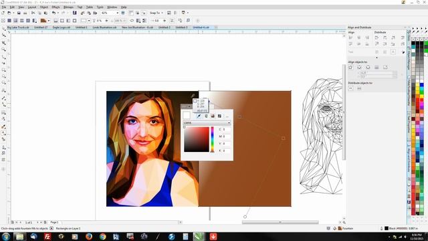Toggle Align to Active Objects option

(350, 67)
